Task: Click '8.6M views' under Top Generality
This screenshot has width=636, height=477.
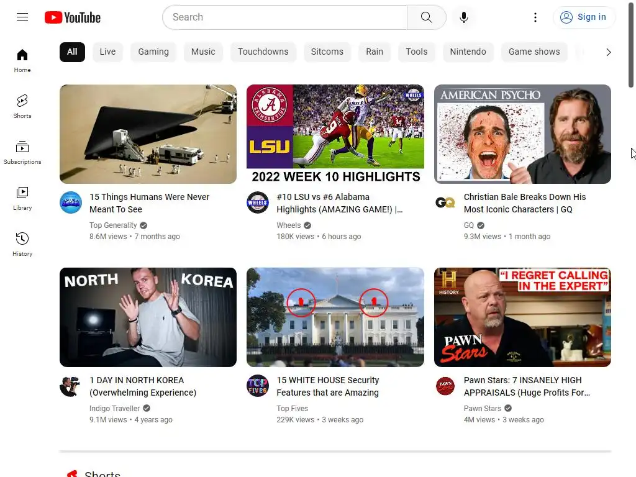Action: pos(108,237)
